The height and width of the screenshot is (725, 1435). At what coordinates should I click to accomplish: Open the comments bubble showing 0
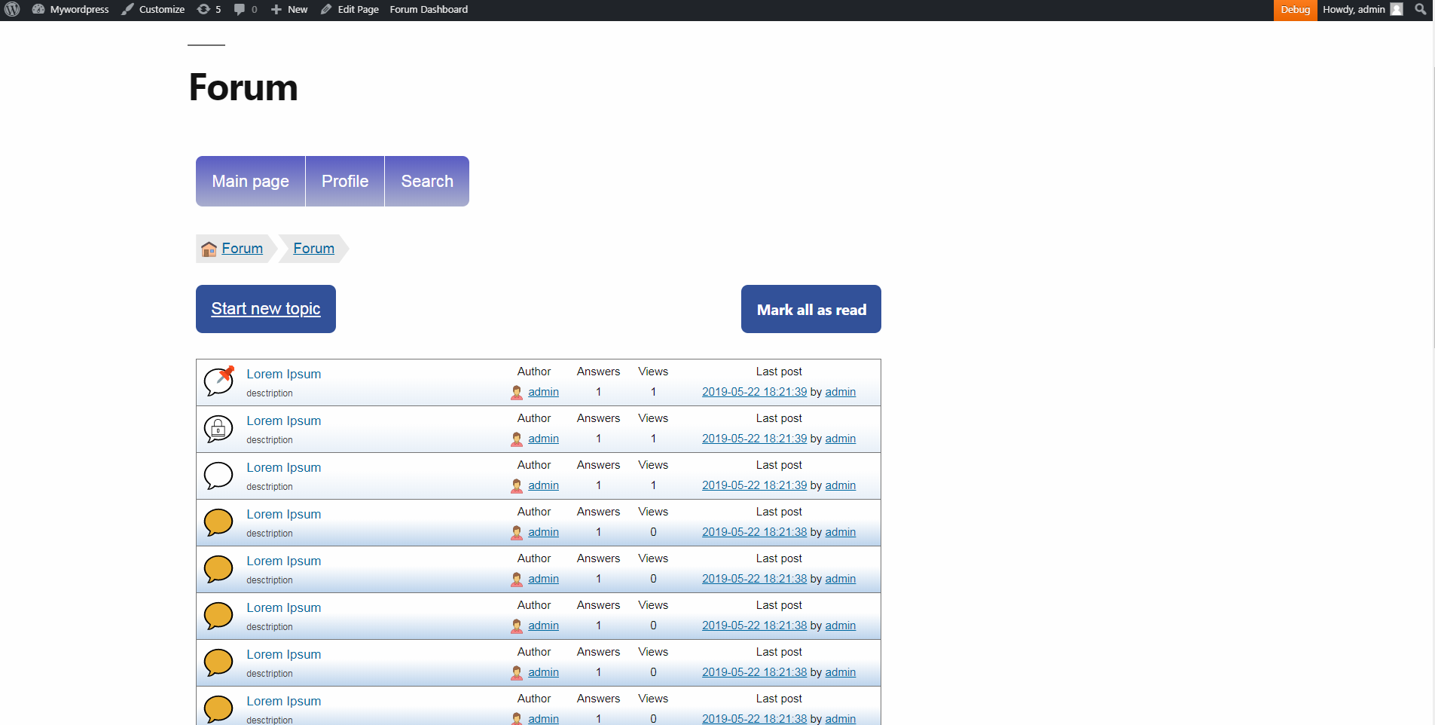pos(246,10)
